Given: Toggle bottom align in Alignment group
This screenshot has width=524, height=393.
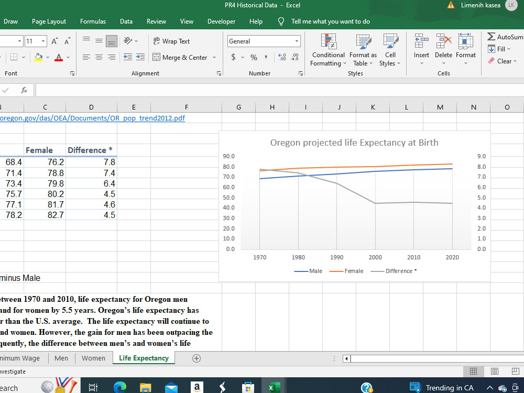Looking at the screenshot, I should pos(111,41).
